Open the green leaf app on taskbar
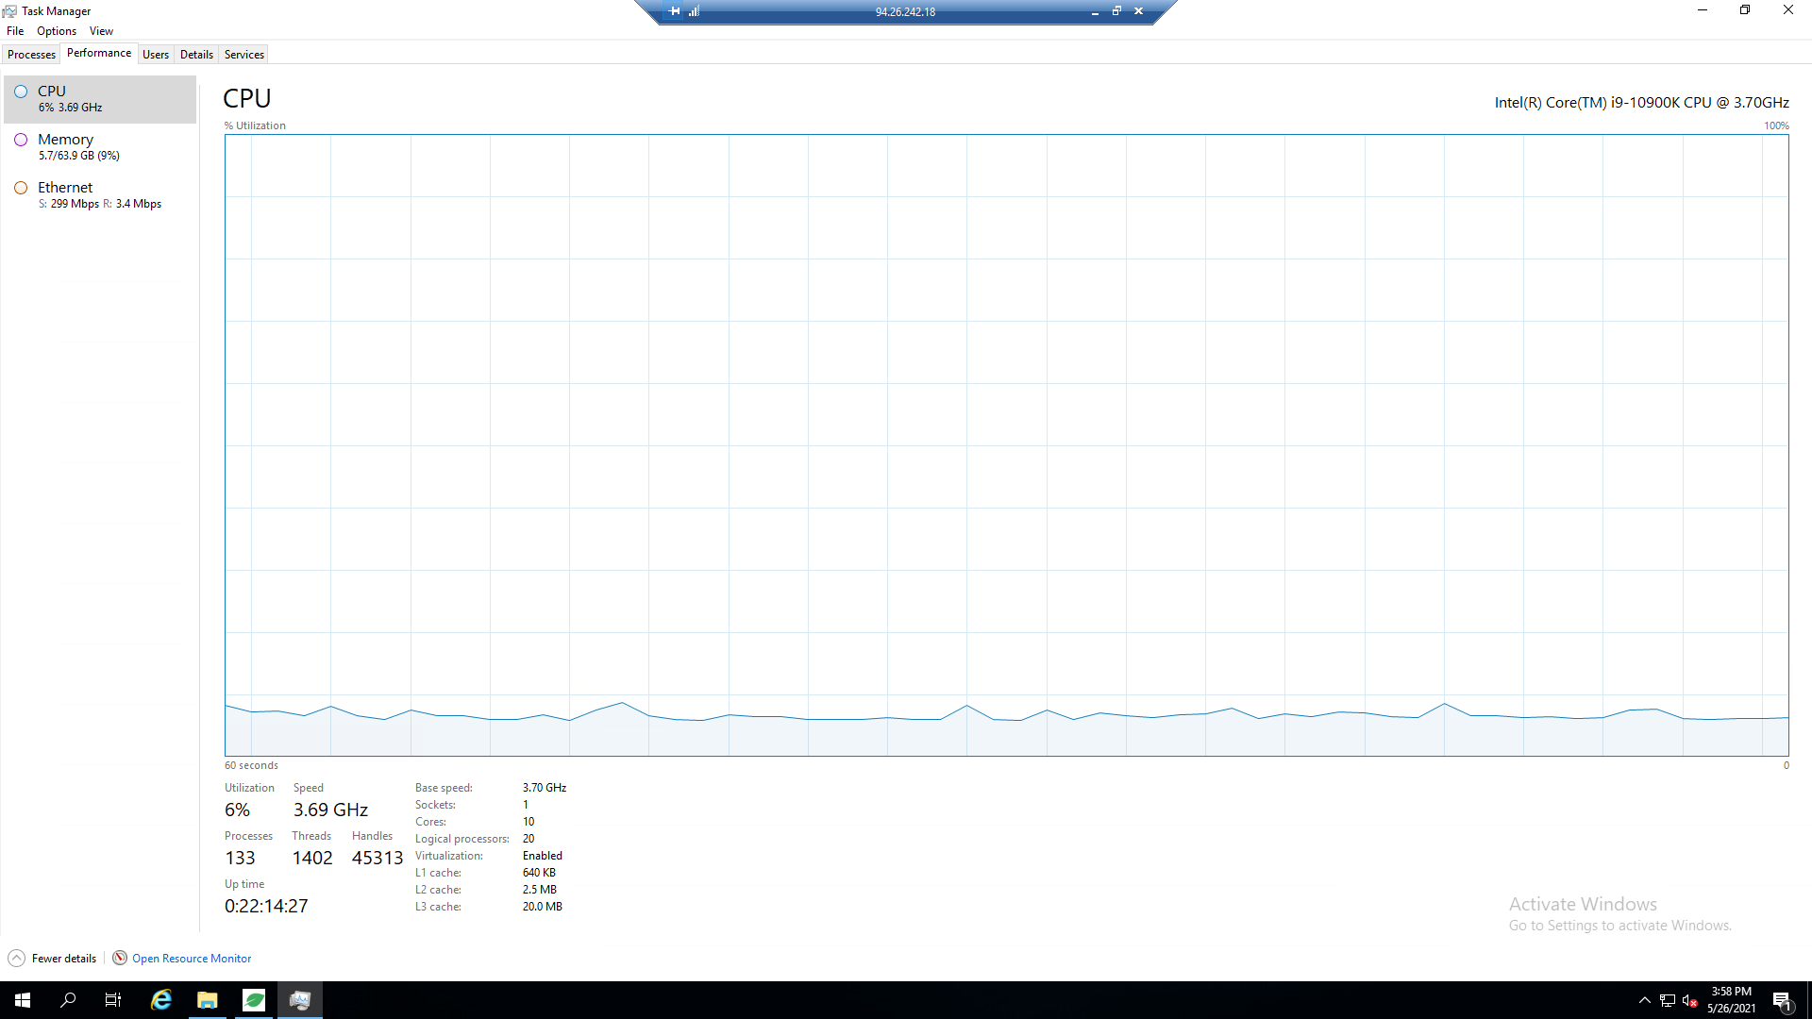 [x=254, y=1000]
